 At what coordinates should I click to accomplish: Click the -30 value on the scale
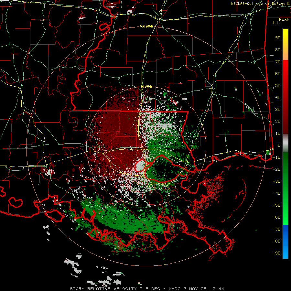(x=276, y=181)
